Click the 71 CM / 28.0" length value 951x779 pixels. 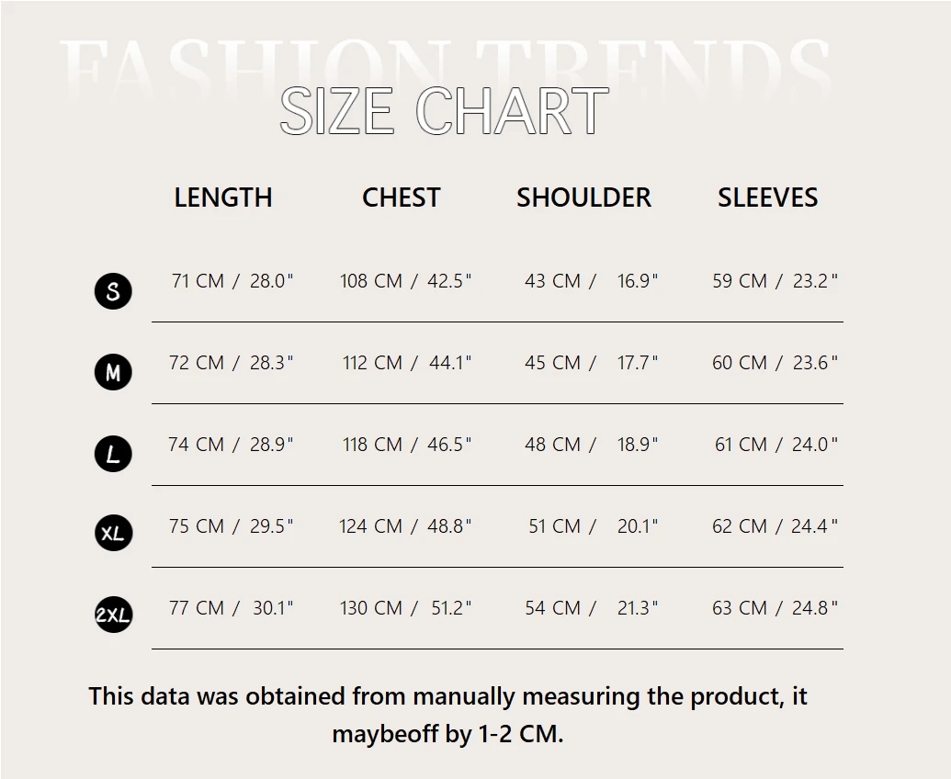232,281
